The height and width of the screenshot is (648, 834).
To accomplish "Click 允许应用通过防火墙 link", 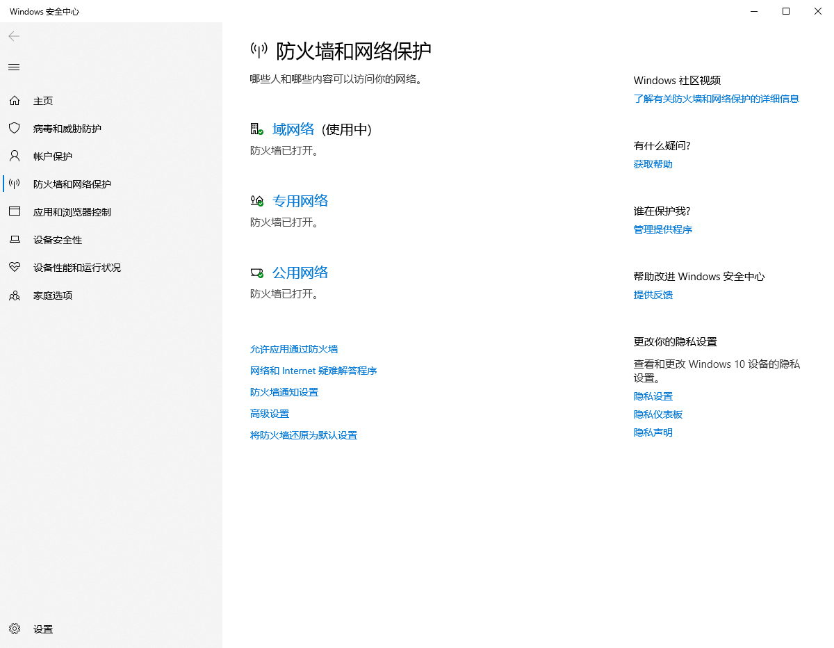I will 294,349.
